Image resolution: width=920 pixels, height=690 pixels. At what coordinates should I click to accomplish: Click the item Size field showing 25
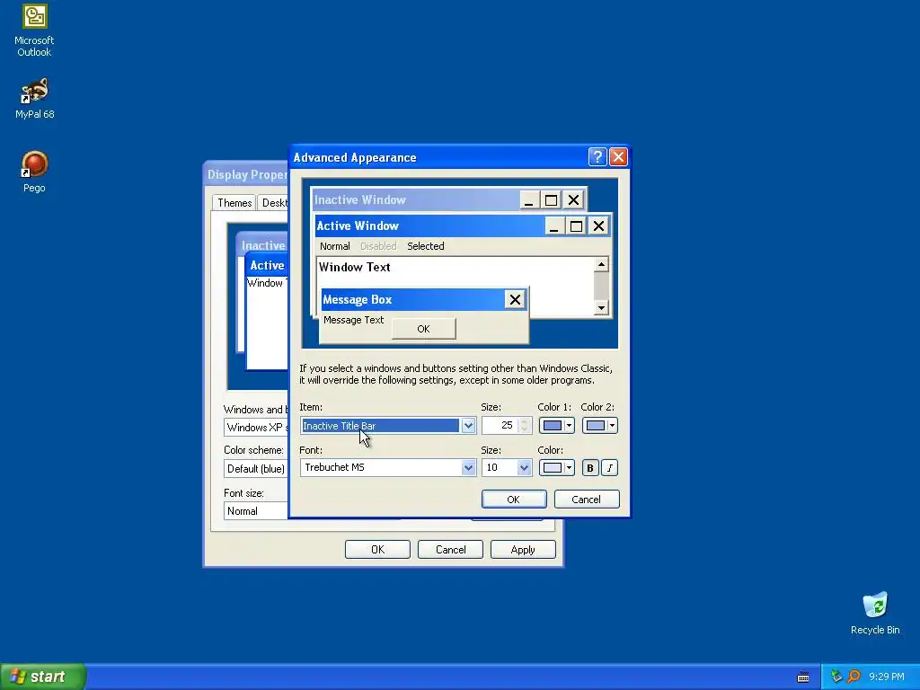click(500, 425)
